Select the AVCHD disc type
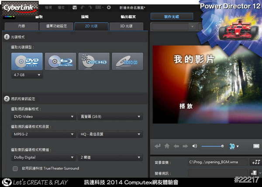The height and width of the screenshot is (187, 262). pos(94,61)
